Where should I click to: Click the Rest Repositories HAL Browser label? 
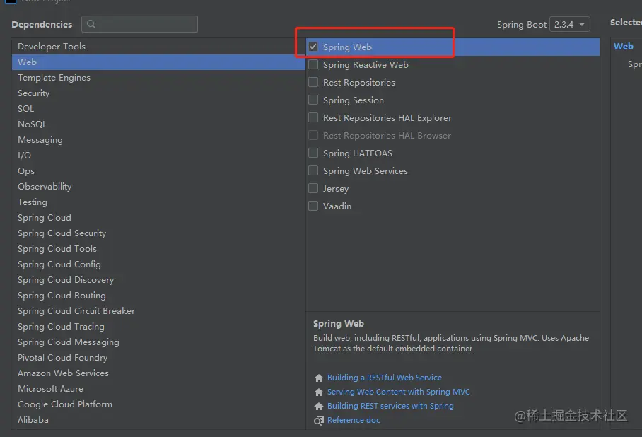click(387, 135)
